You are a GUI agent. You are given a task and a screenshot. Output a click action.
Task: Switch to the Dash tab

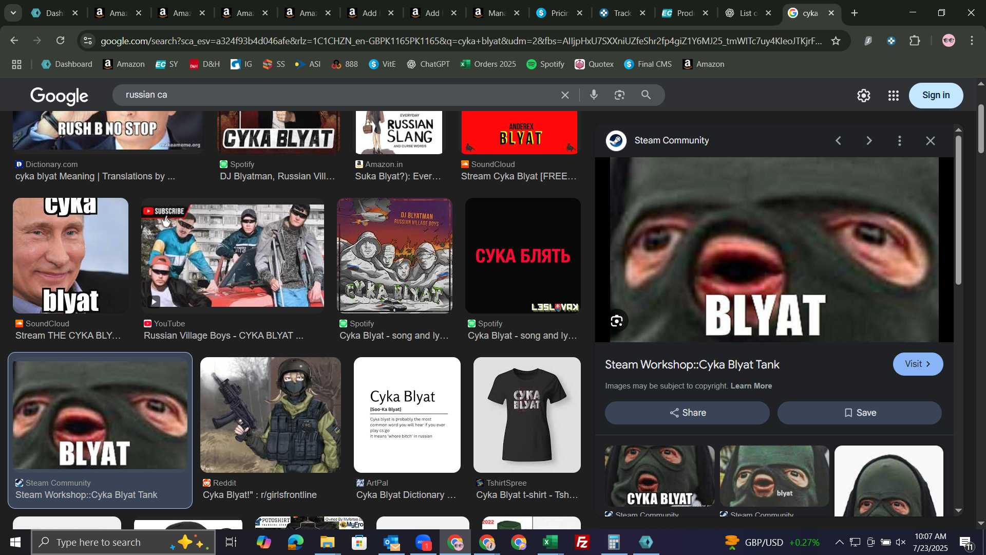(x=53, y=13)
